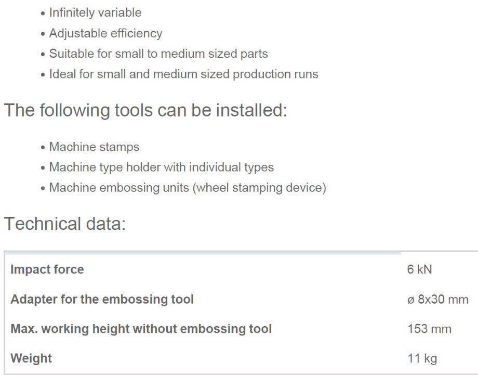Click the '(wheel stamping device)' parenthetical
The image size is (478, 375).
259,188
